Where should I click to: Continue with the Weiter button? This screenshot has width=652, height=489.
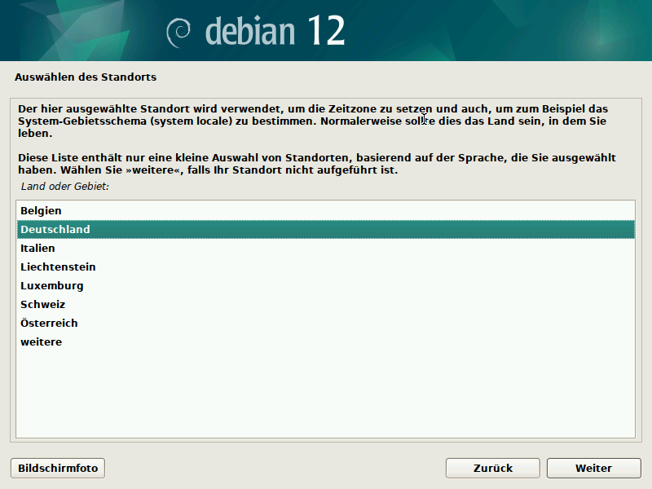[x=593, y=469]
